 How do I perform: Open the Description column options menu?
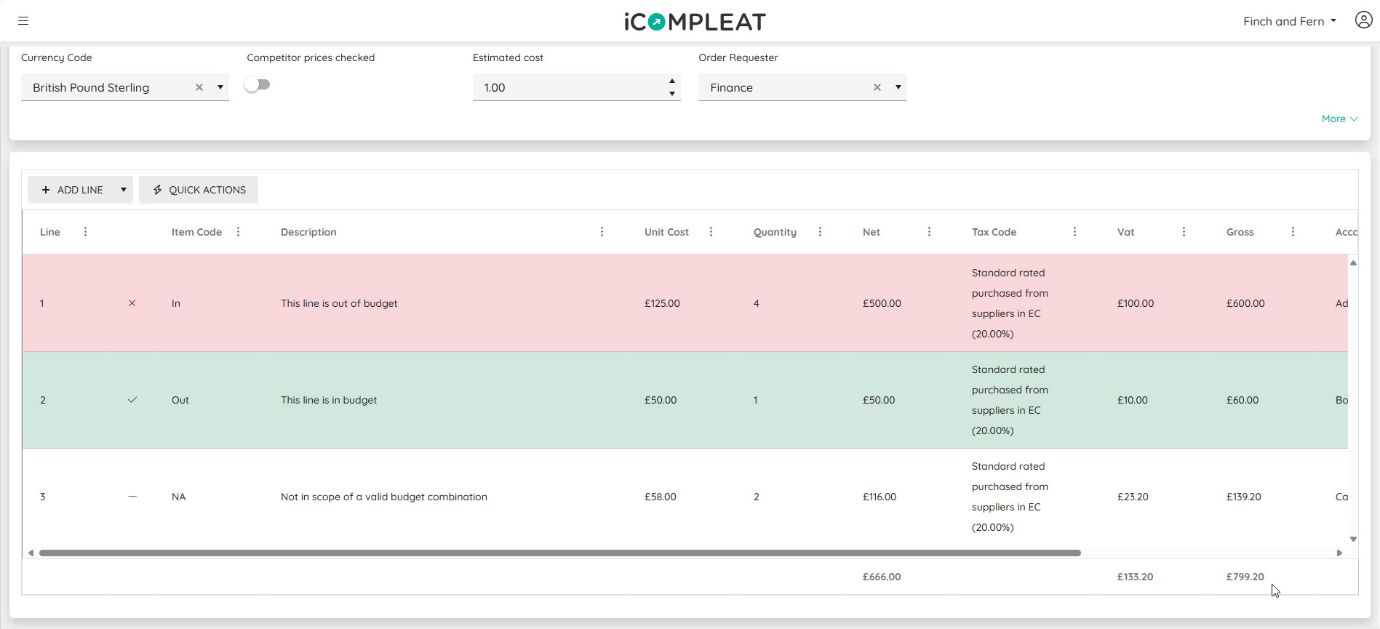pos(602,232)
